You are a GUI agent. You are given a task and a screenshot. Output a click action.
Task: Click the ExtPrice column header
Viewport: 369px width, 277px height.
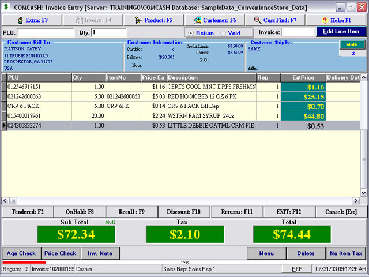click(x=303, y=77)
